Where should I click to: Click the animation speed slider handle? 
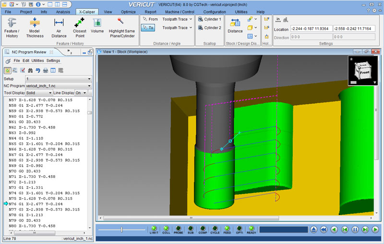(121, 230)
